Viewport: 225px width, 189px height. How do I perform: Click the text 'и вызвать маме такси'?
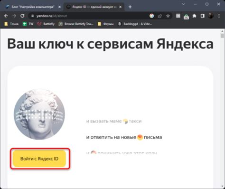[x=114, y=121]
